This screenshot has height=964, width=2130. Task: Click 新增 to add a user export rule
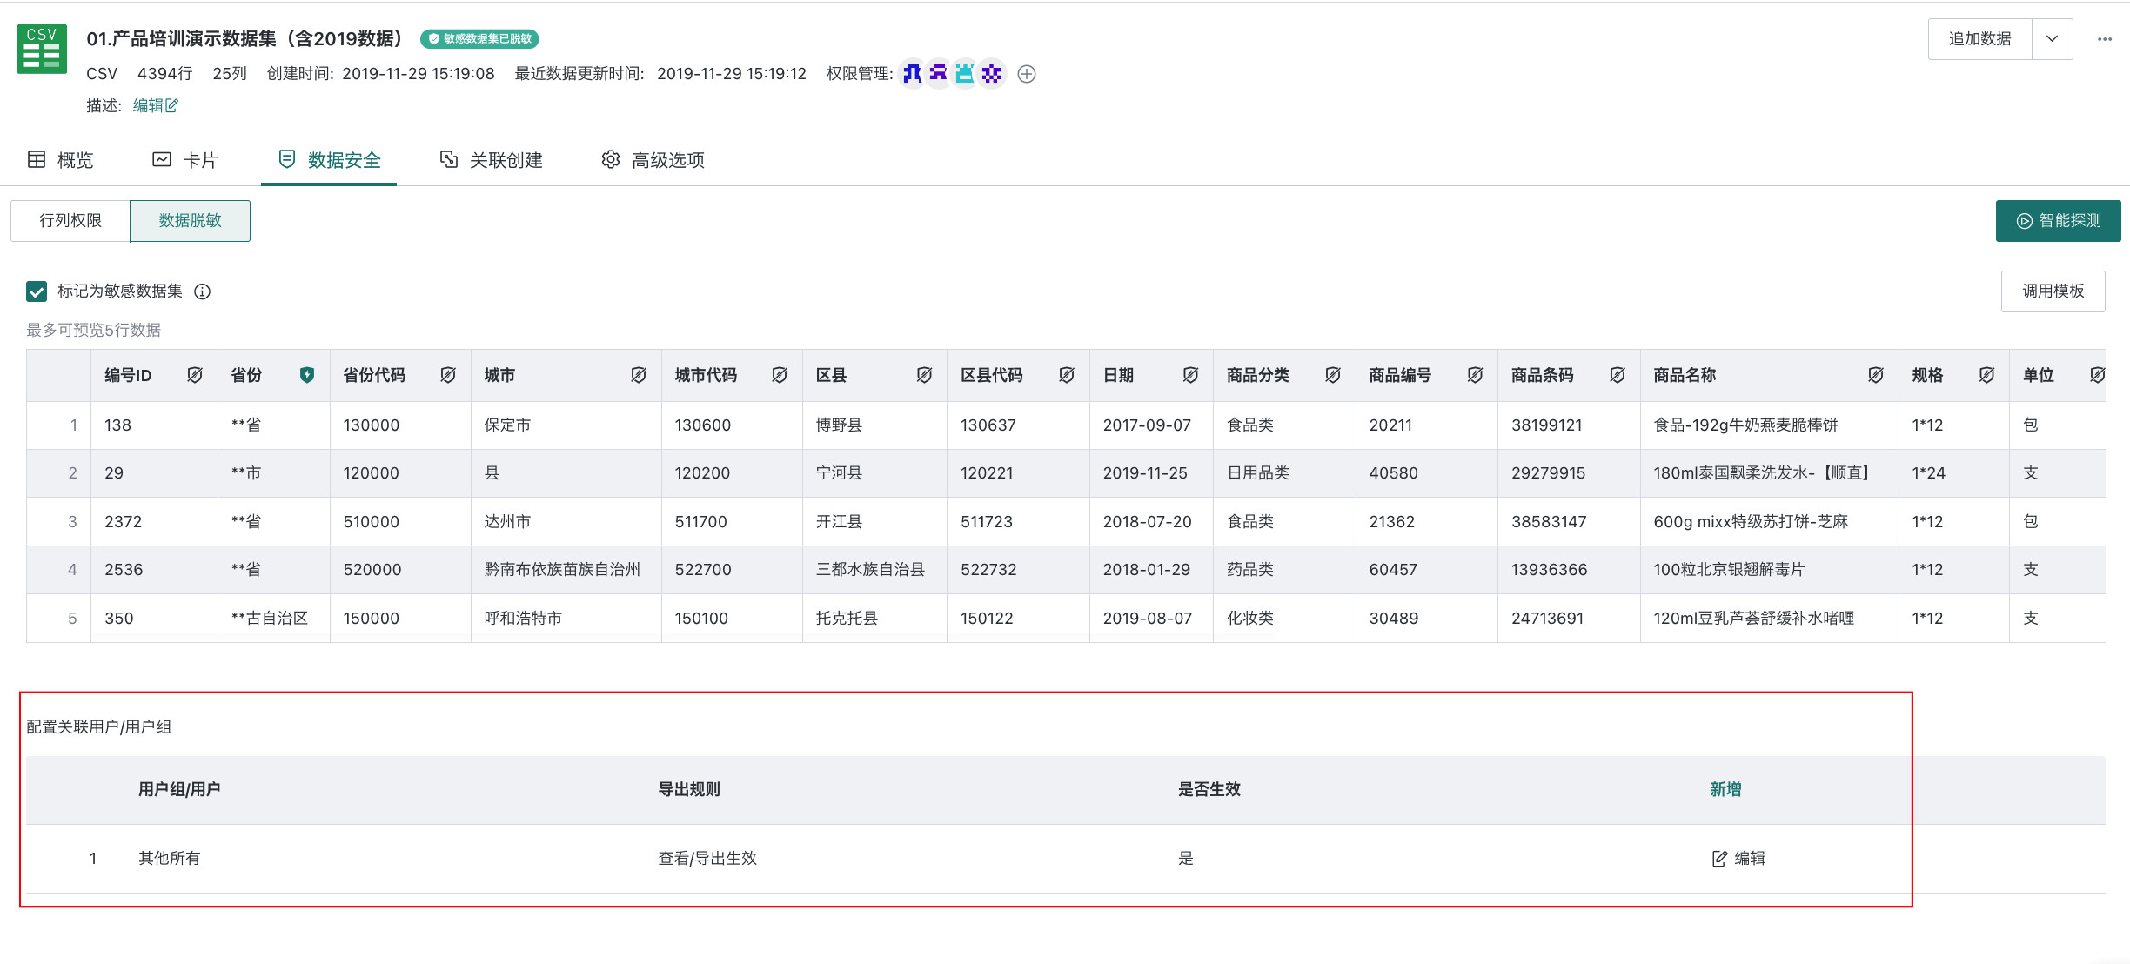(1725, 789)
